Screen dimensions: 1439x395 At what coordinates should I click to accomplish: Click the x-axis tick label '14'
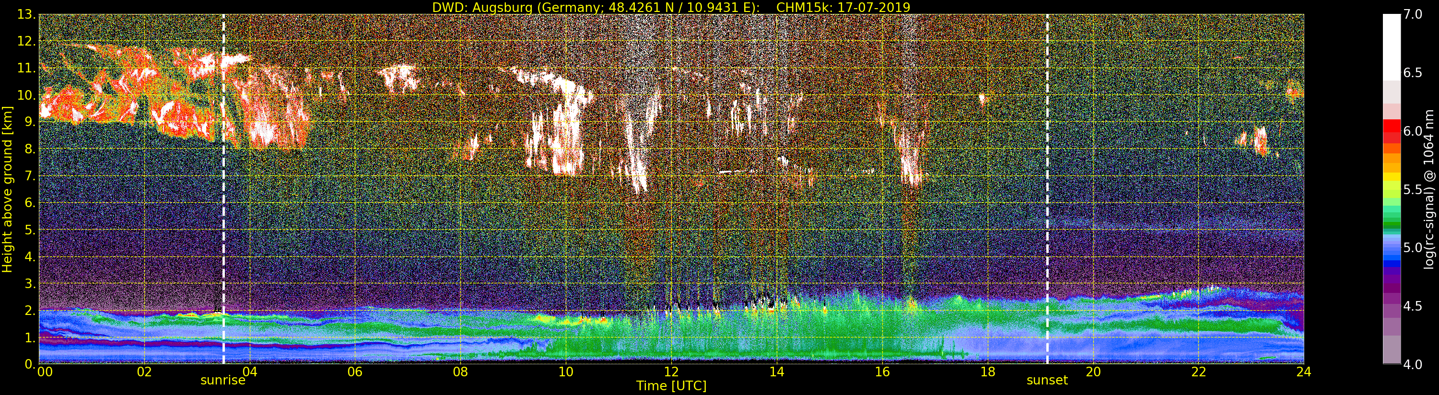point(776,372)
